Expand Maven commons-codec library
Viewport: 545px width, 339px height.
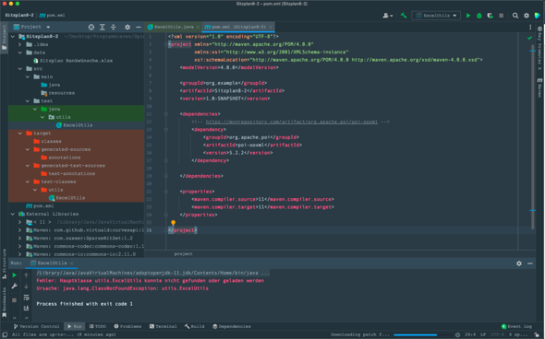[x=20, y=246]
